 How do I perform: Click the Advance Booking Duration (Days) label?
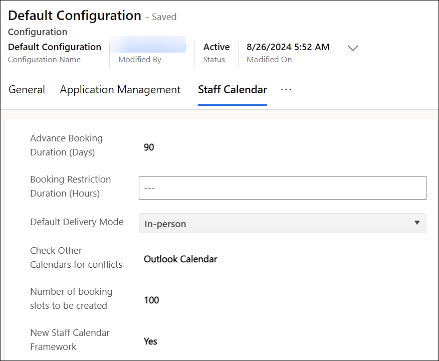(x=66, y=145)
